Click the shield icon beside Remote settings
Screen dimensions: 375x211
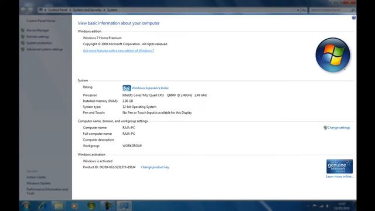click(23, 36)
